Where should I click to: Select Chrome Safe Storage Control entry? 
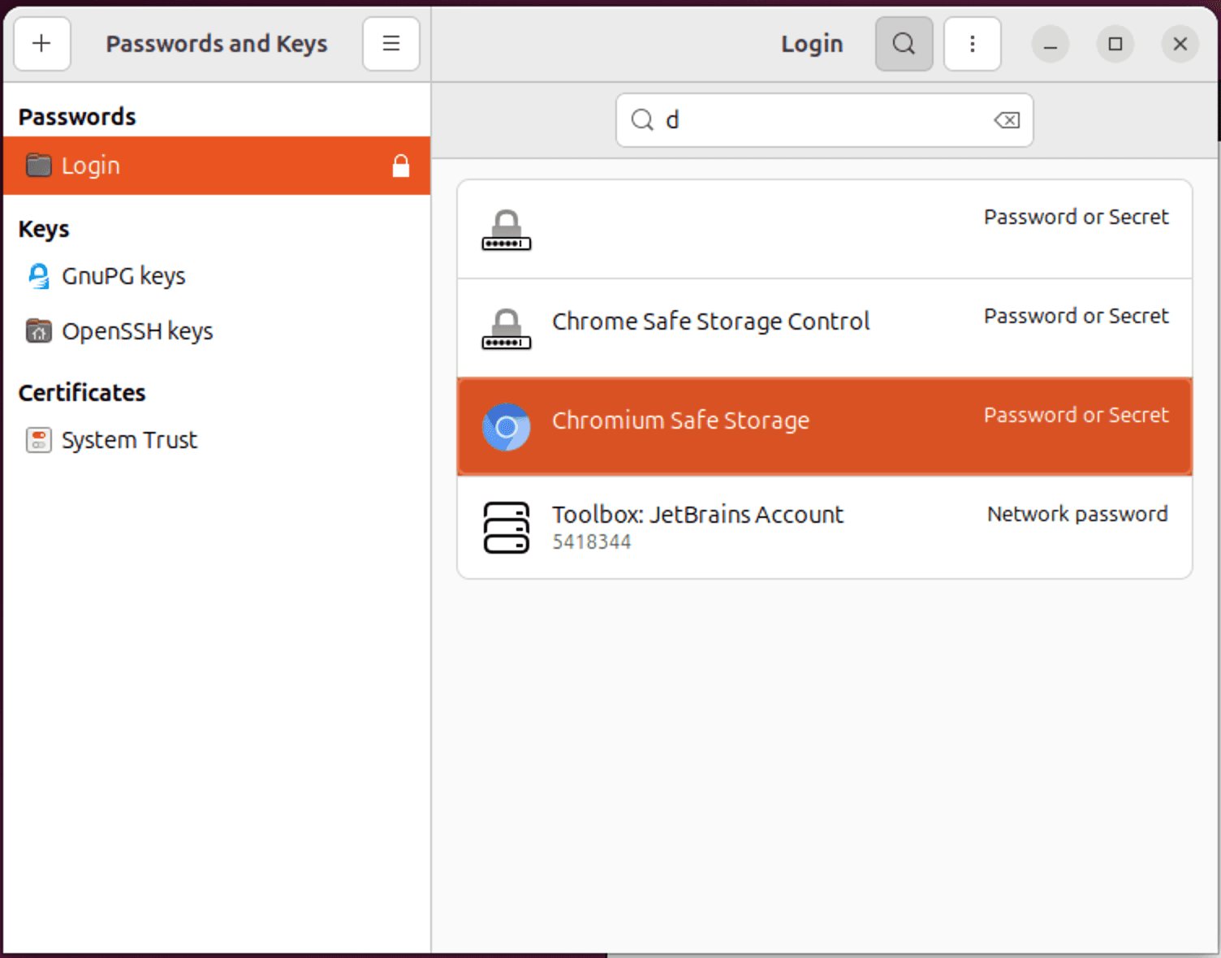(710, 321)
